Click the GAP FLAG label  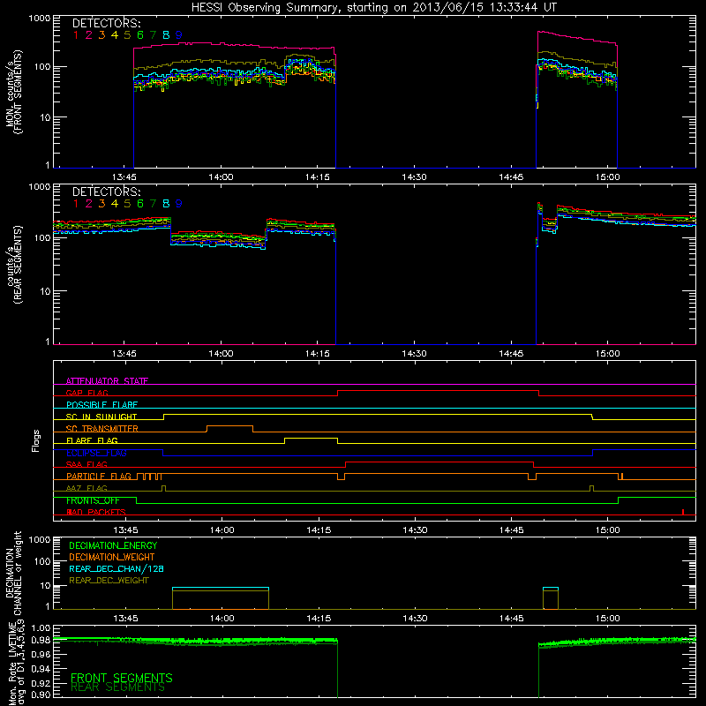click(x=86, y=393)
